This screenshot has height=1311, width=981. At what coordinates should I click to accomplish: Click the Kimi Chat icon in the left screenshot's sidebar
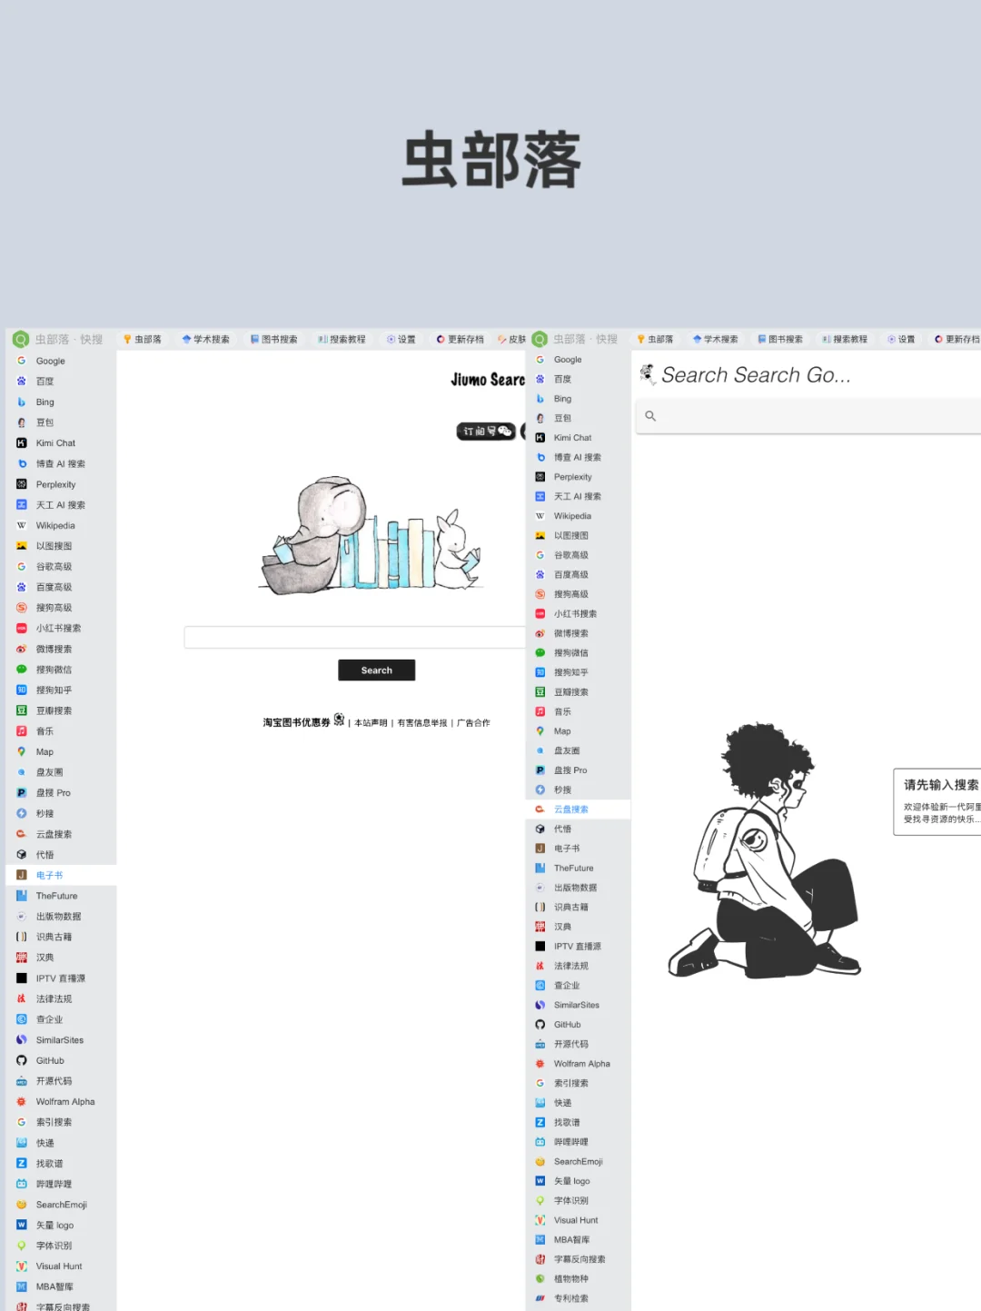click(x=21, y=442)
